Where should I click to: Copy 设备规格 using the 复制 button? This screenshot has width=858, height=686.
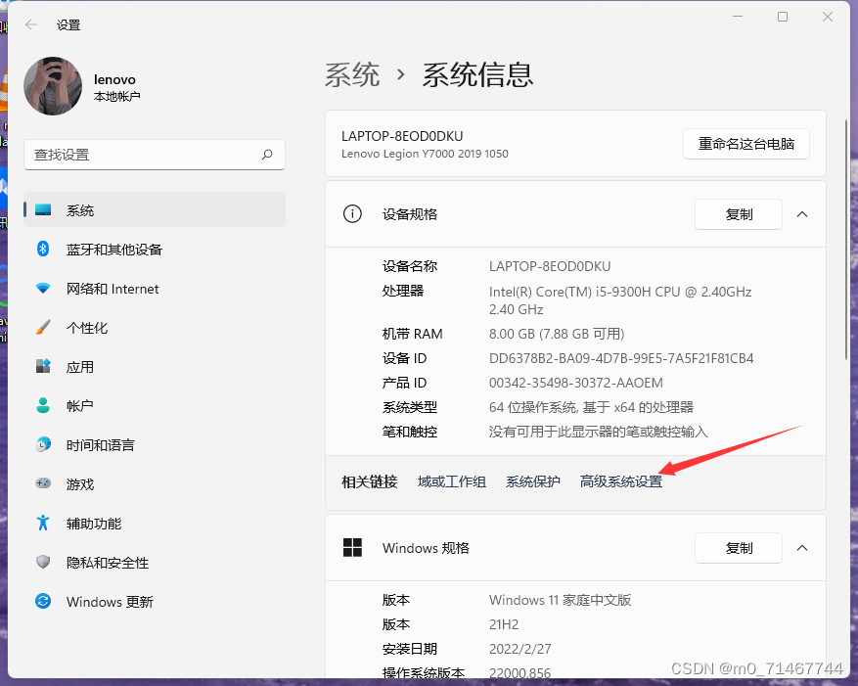[738, 214]
